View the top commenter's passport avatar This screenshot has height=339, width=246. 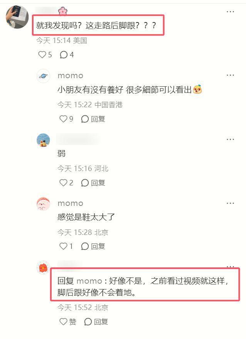(x=17, y=17)
